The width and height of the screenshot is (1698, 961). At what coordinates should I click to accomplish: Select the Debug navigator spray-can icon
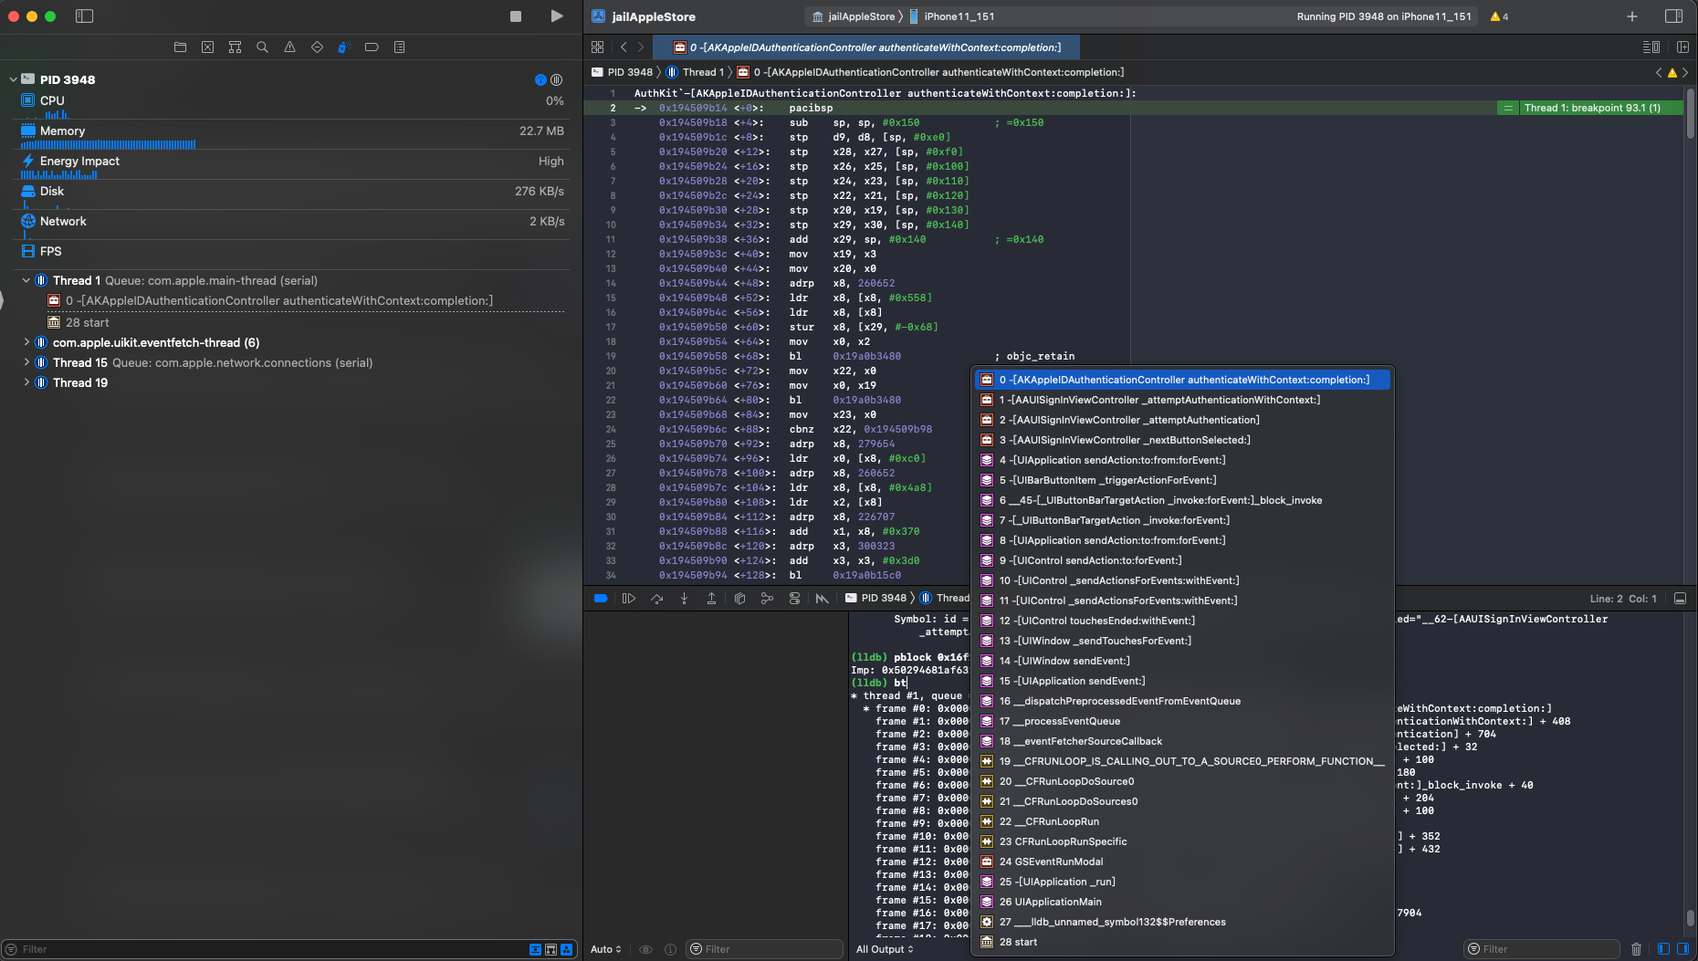[x=344, y=47]
